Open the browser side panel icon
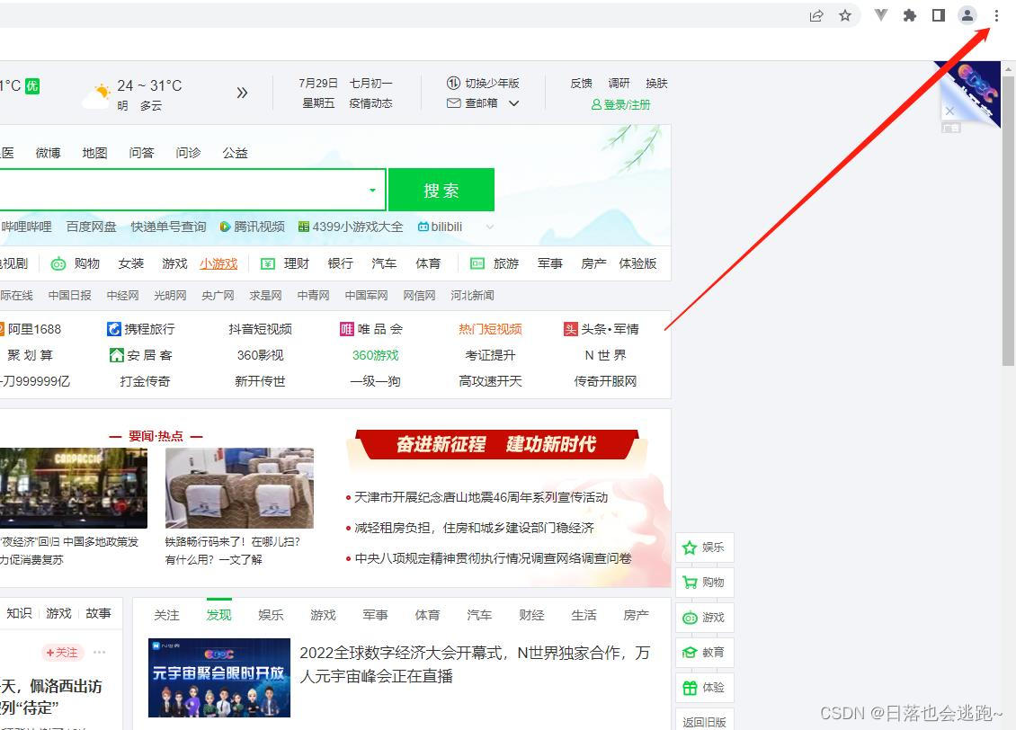The height and width of the screenshot is (730, 1016). point(939,15)
